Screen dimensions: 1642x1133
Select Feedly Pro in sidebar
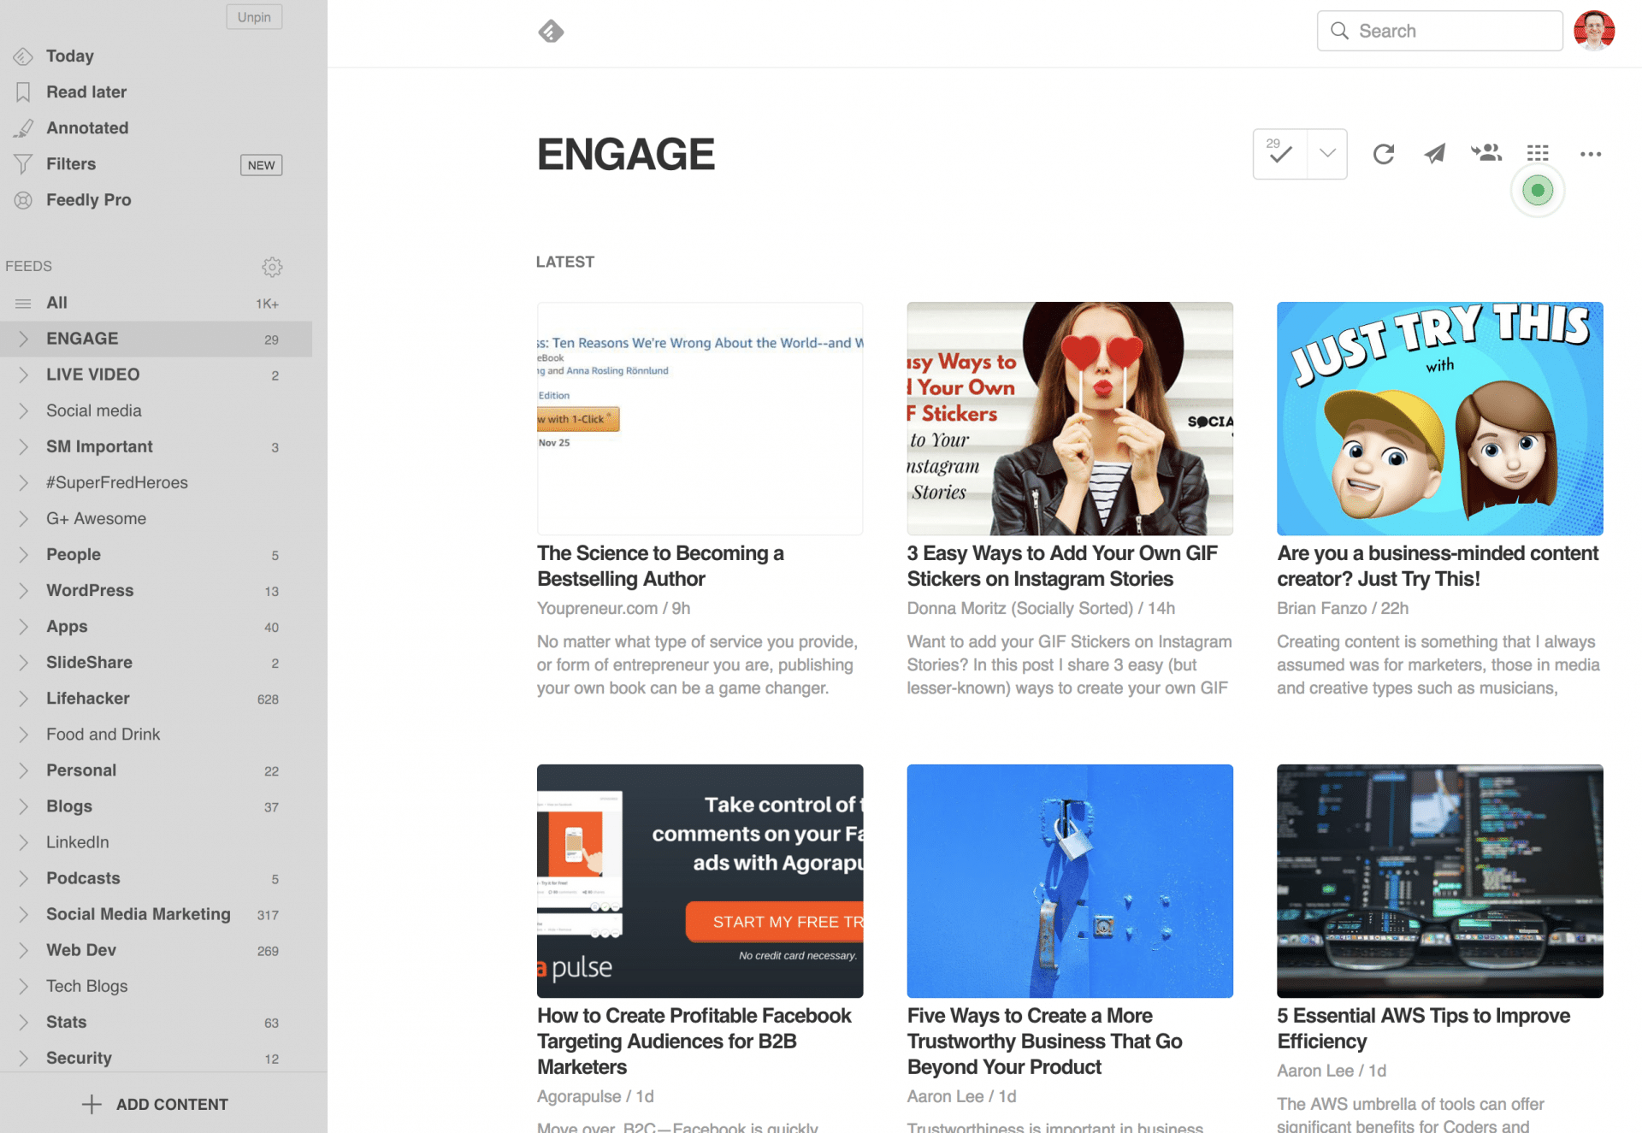tap(89, 200)
